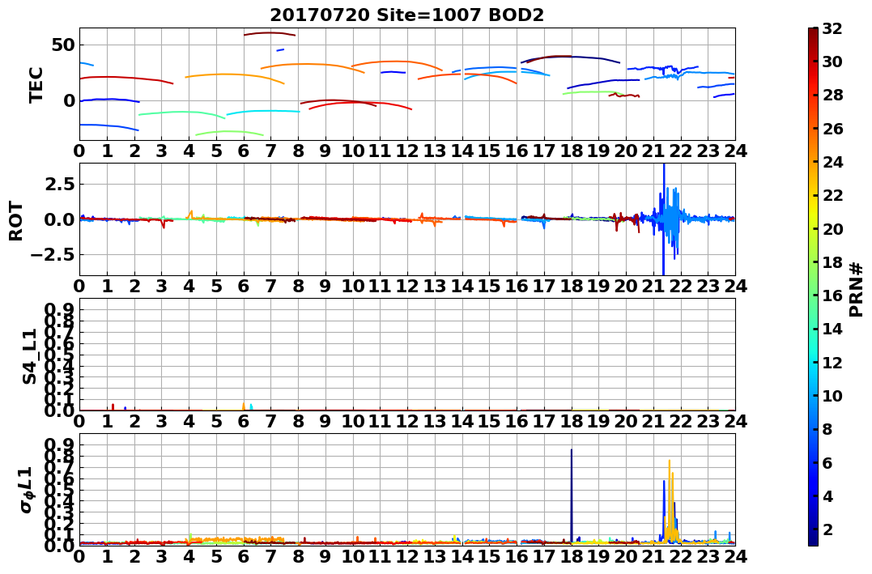This screenshot has width=872, height=574.
Task: Click the 50 tick on the TEC axis
Action: pos(63,45)
